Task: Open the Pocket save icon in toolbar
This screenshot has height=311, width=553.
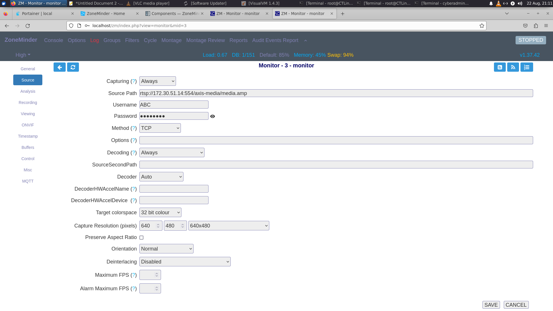Action: (525, 26)
